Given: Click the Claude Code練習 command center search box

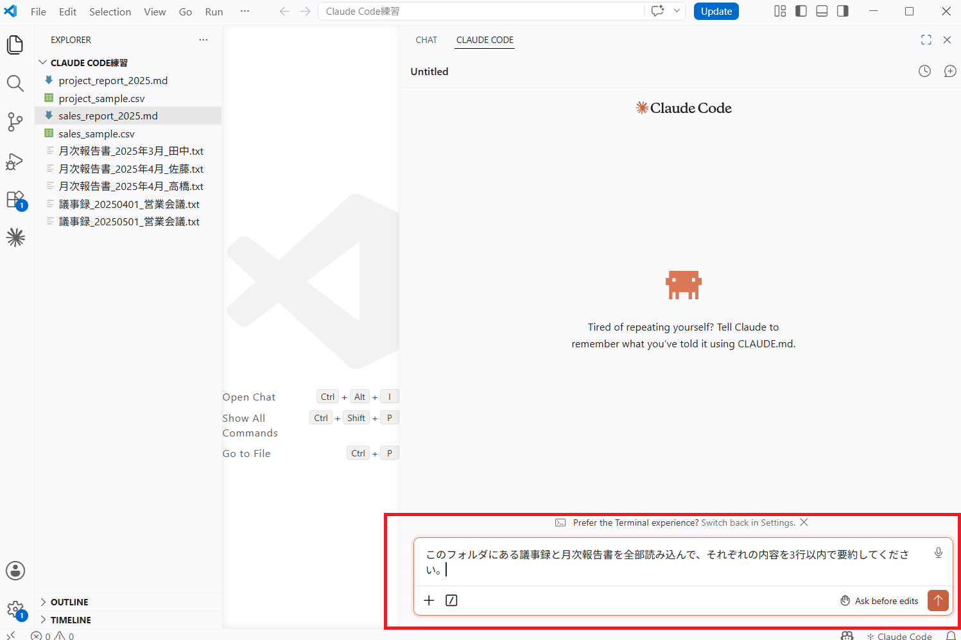Looking at the screenshot, I should (481, 11).
